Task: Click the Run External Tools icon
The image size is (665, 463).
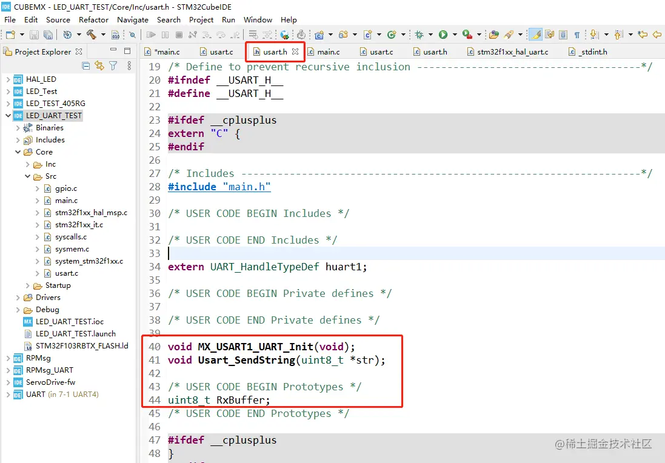Action: click(467, 35)
